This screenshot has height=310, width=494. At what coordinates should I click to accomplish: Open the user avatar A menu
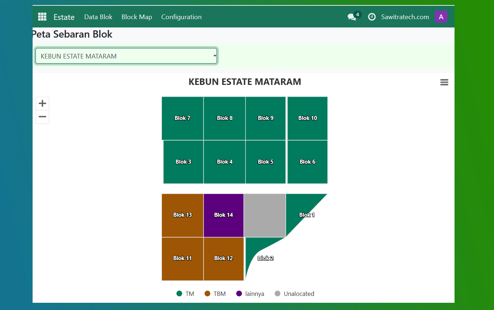click(x=441, y=17)
